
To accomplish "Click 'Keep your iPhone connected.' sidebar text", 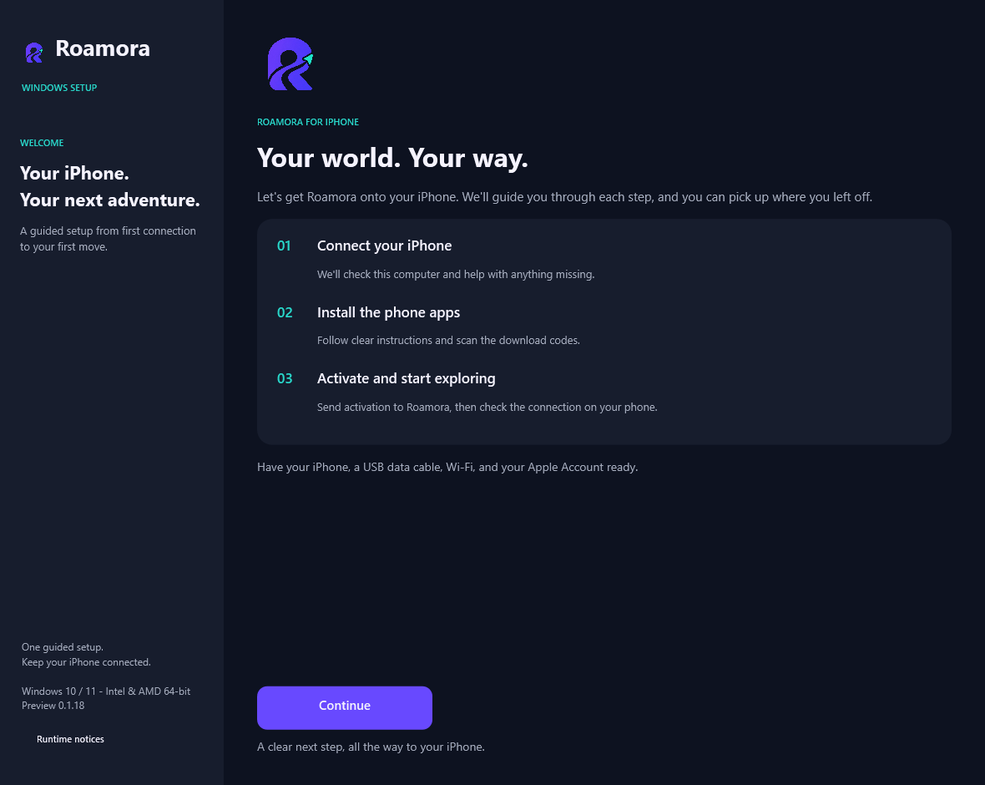I will (x=86, y=661).
